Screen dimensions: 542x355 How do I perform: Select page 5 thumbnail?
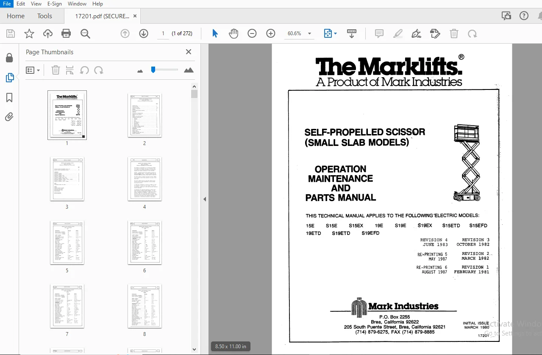[x=67, y=242]
